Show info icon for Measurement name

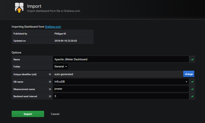tap(50, 89)
